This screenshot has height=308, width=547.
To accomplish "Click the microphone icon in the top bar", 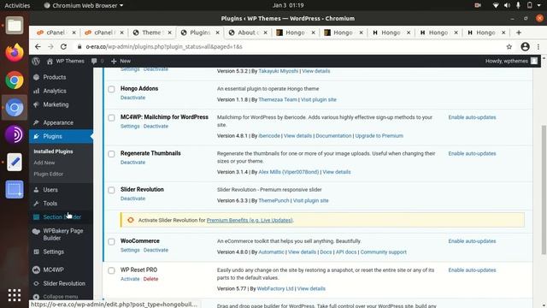I will [519, 5].
